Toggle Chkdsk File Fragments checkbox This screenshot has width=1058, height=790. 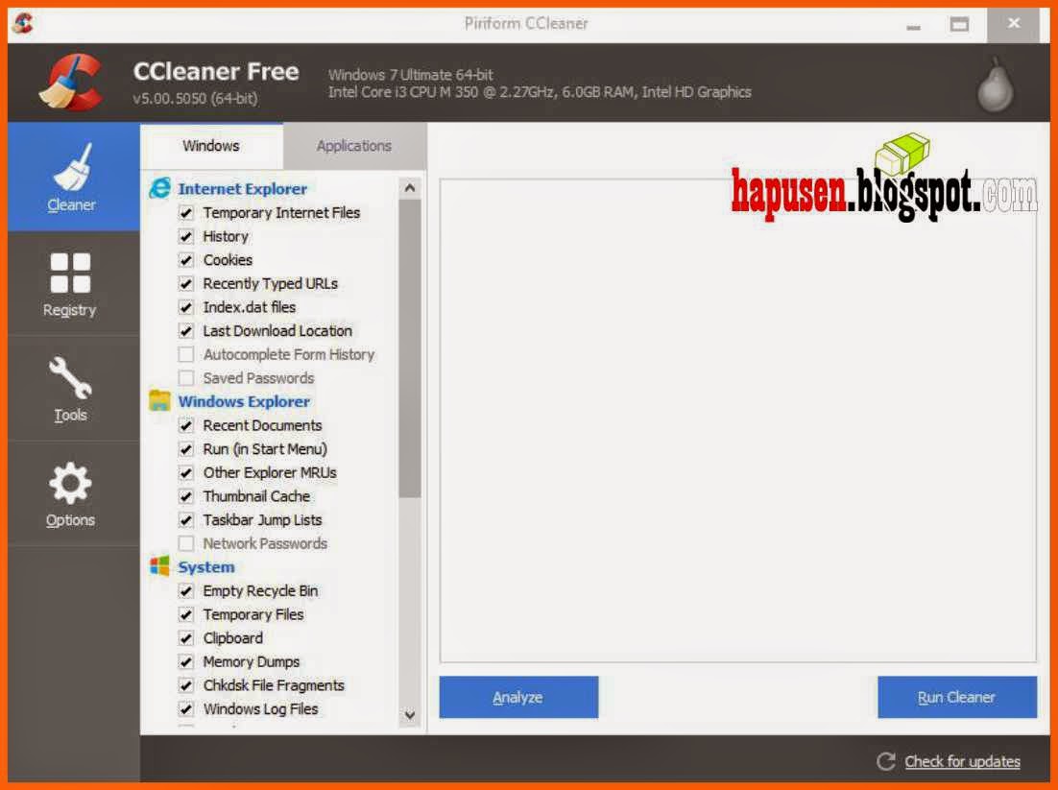[x=186, y=685]
